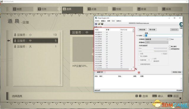Click the 新的扫描 new scan button
189x109 pixels.
coord(142,29)
